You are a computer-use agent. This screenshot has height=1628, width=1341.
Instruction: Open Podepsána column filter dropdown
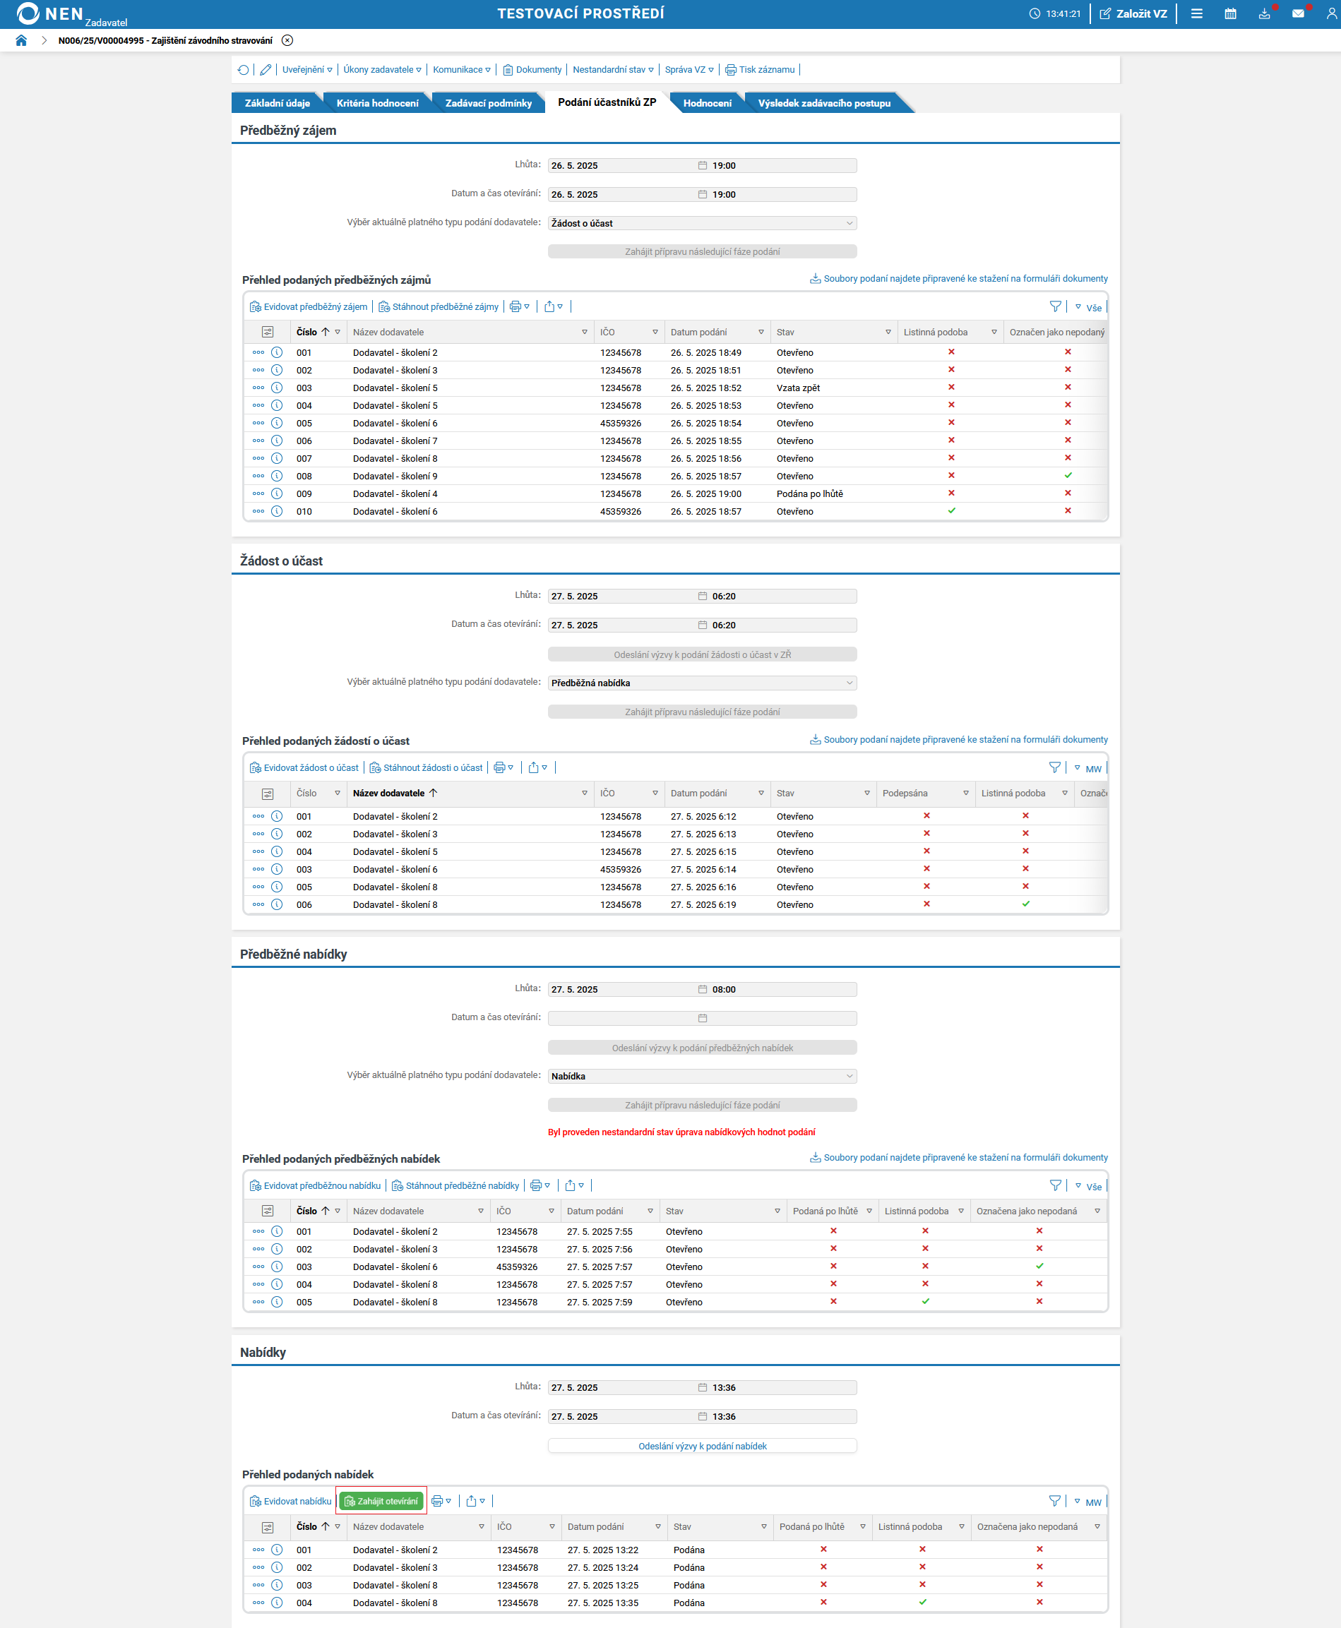tap(965, 793)
